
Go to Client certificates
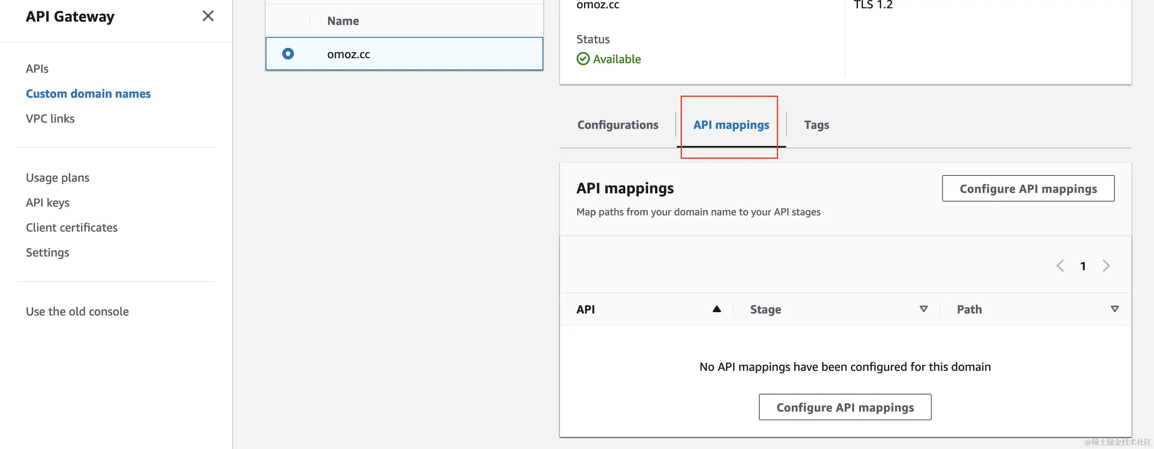72,228
